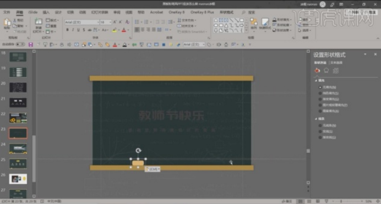Select slide 26 thumbnail
Viewport: 381px width, 204px height.
point(18,179)
